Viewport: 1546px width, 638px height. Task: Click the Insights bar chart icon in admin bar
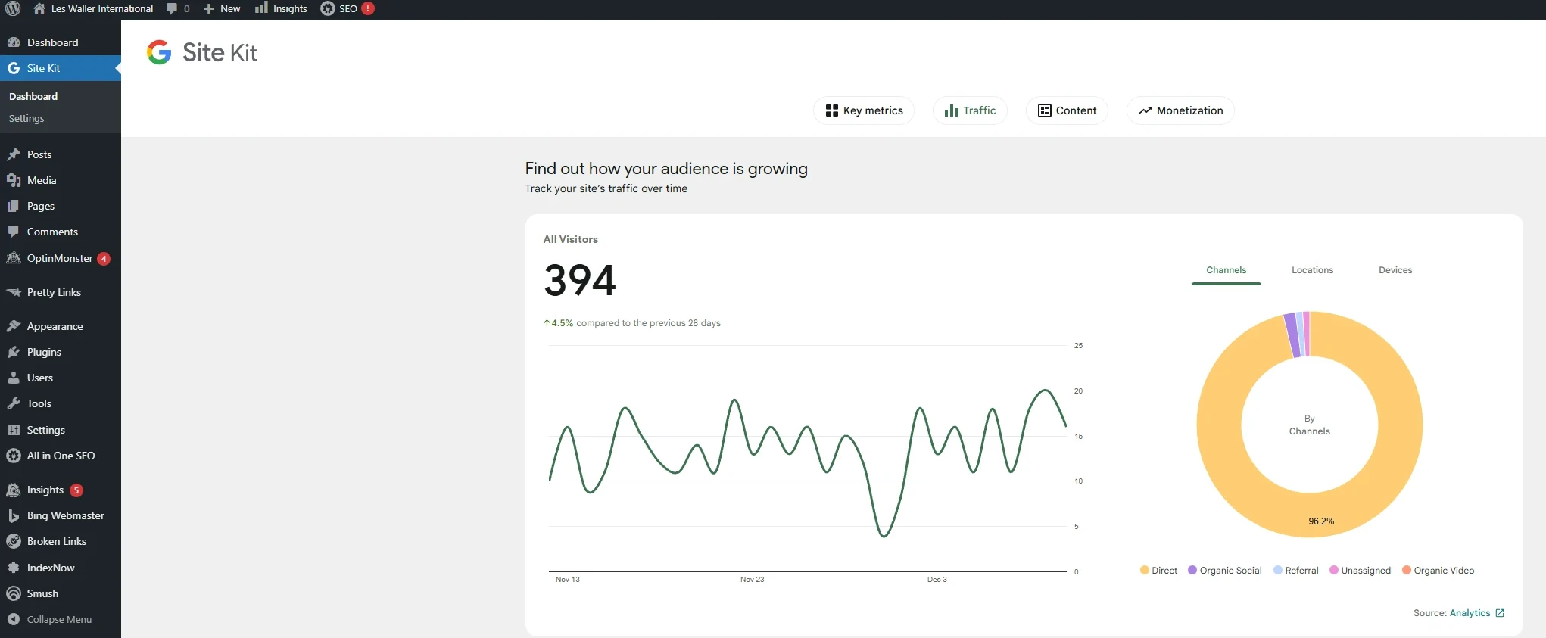coord(261,8)
